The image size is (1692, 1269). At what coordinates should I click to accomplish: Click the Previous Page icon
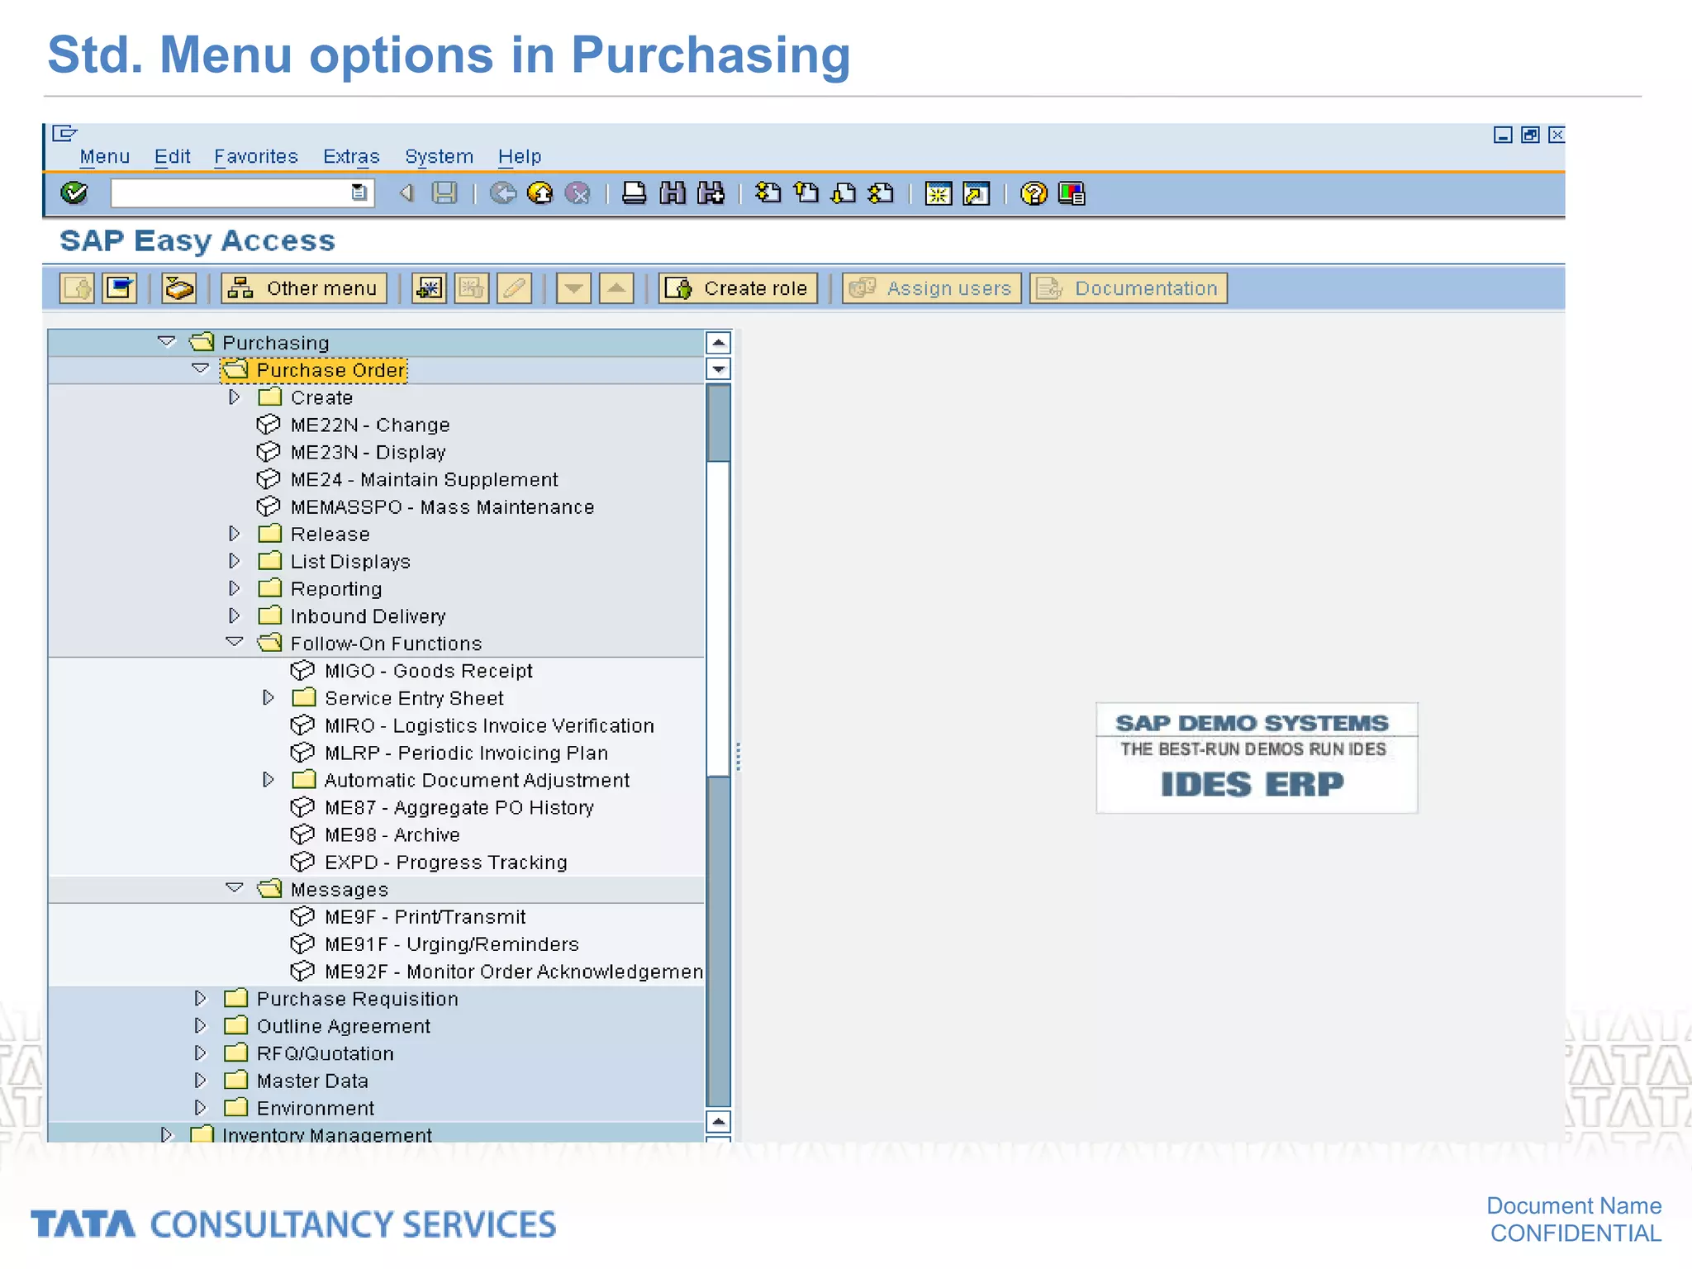point(806,193)
